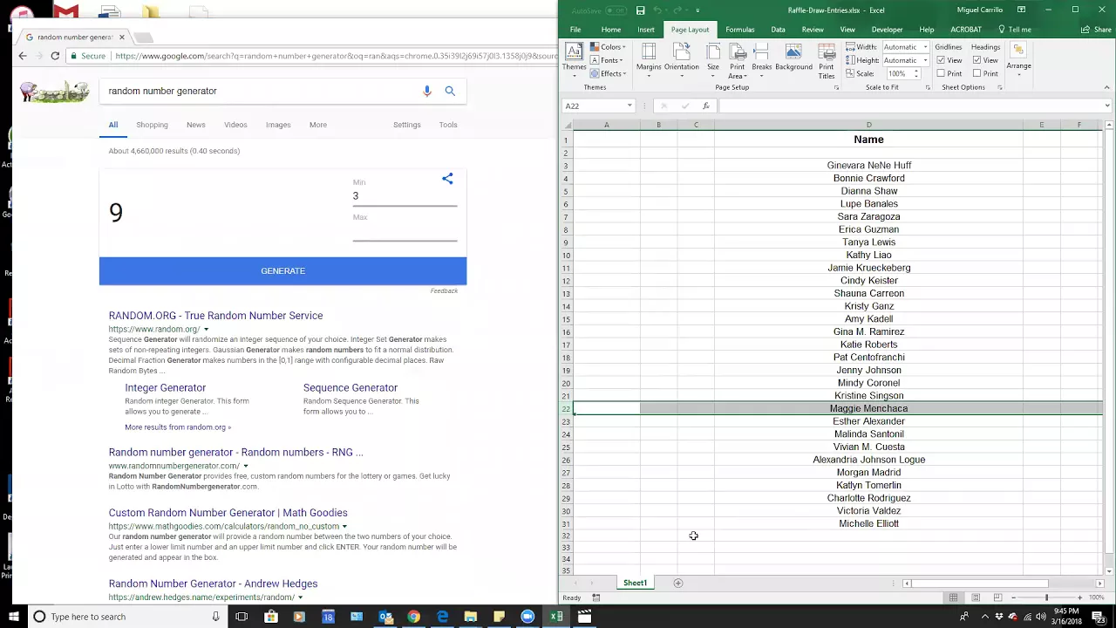This screenshot has width=1116, height=628.
Task: Click the Google search magnifier icon
Action: coord(450,91)
